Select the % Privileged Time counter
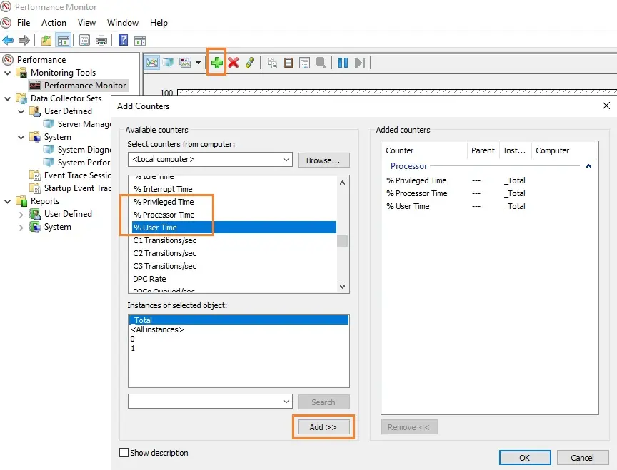 point(164,202)
